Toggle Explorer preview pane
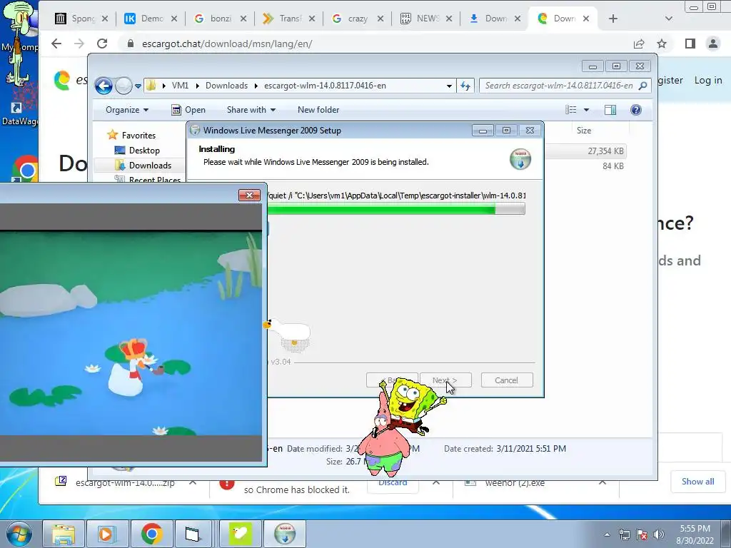 (x=610, y=110)
